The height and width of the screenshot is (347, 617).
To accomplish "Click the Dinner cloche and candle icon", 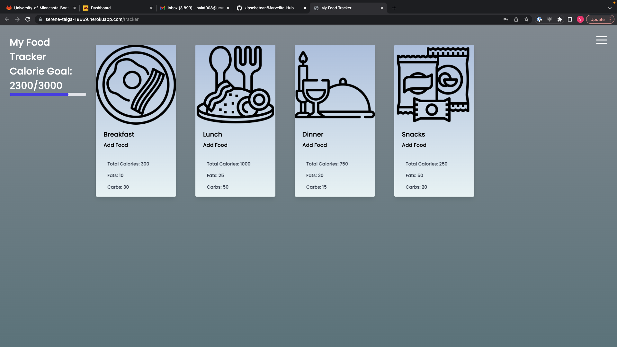I will [335, 85].
